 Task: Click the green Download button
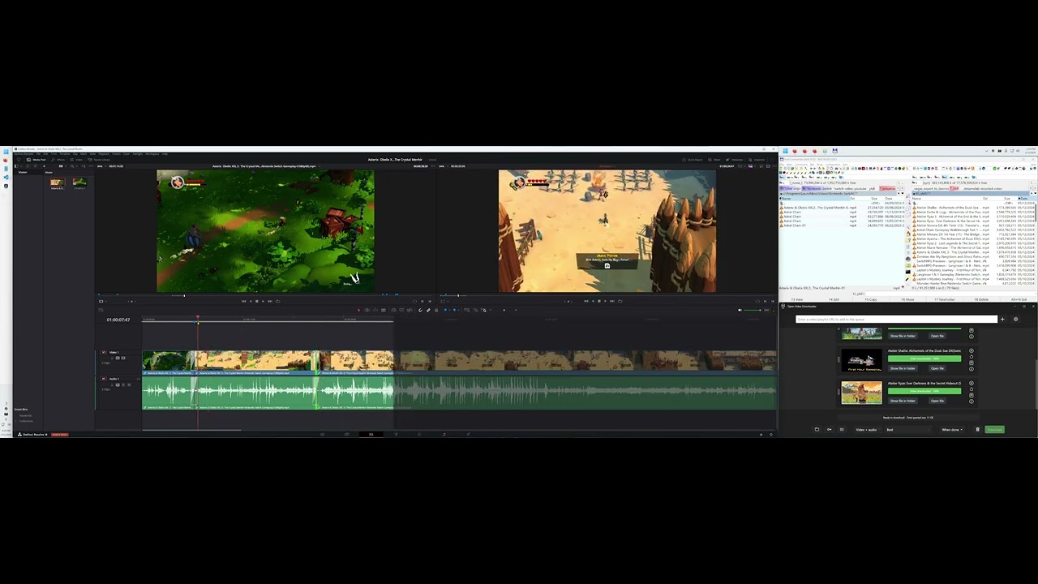pyautogui.click(x=994, y=429)
